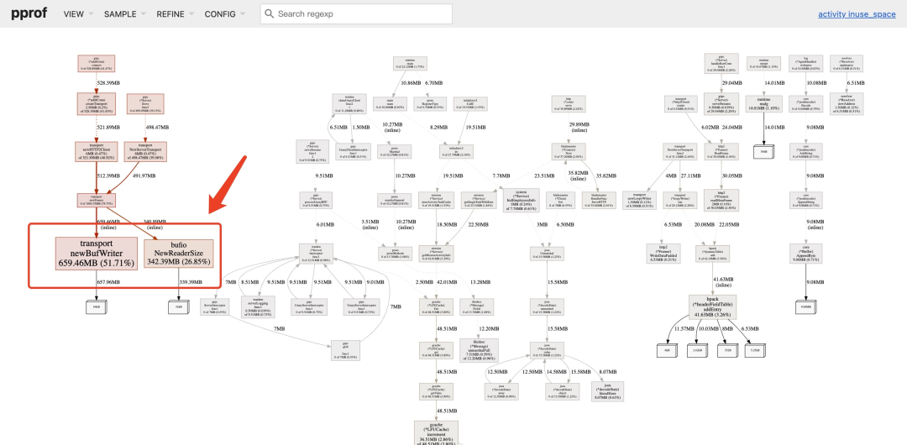
Task: Select the proto RegisterType node
Action: [x=430, y=103]
